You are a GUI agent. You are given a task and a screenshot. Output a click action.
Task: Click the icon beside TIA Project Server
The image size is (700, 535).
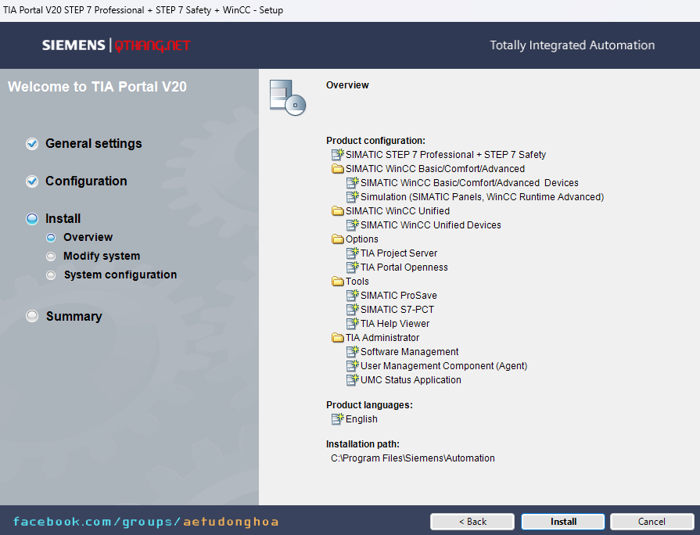[352, 253]
